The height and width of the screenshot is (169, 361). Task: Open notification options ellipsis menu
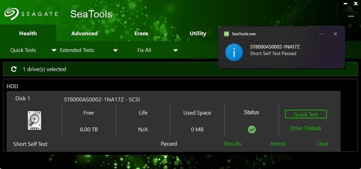[x=321, y=34]
